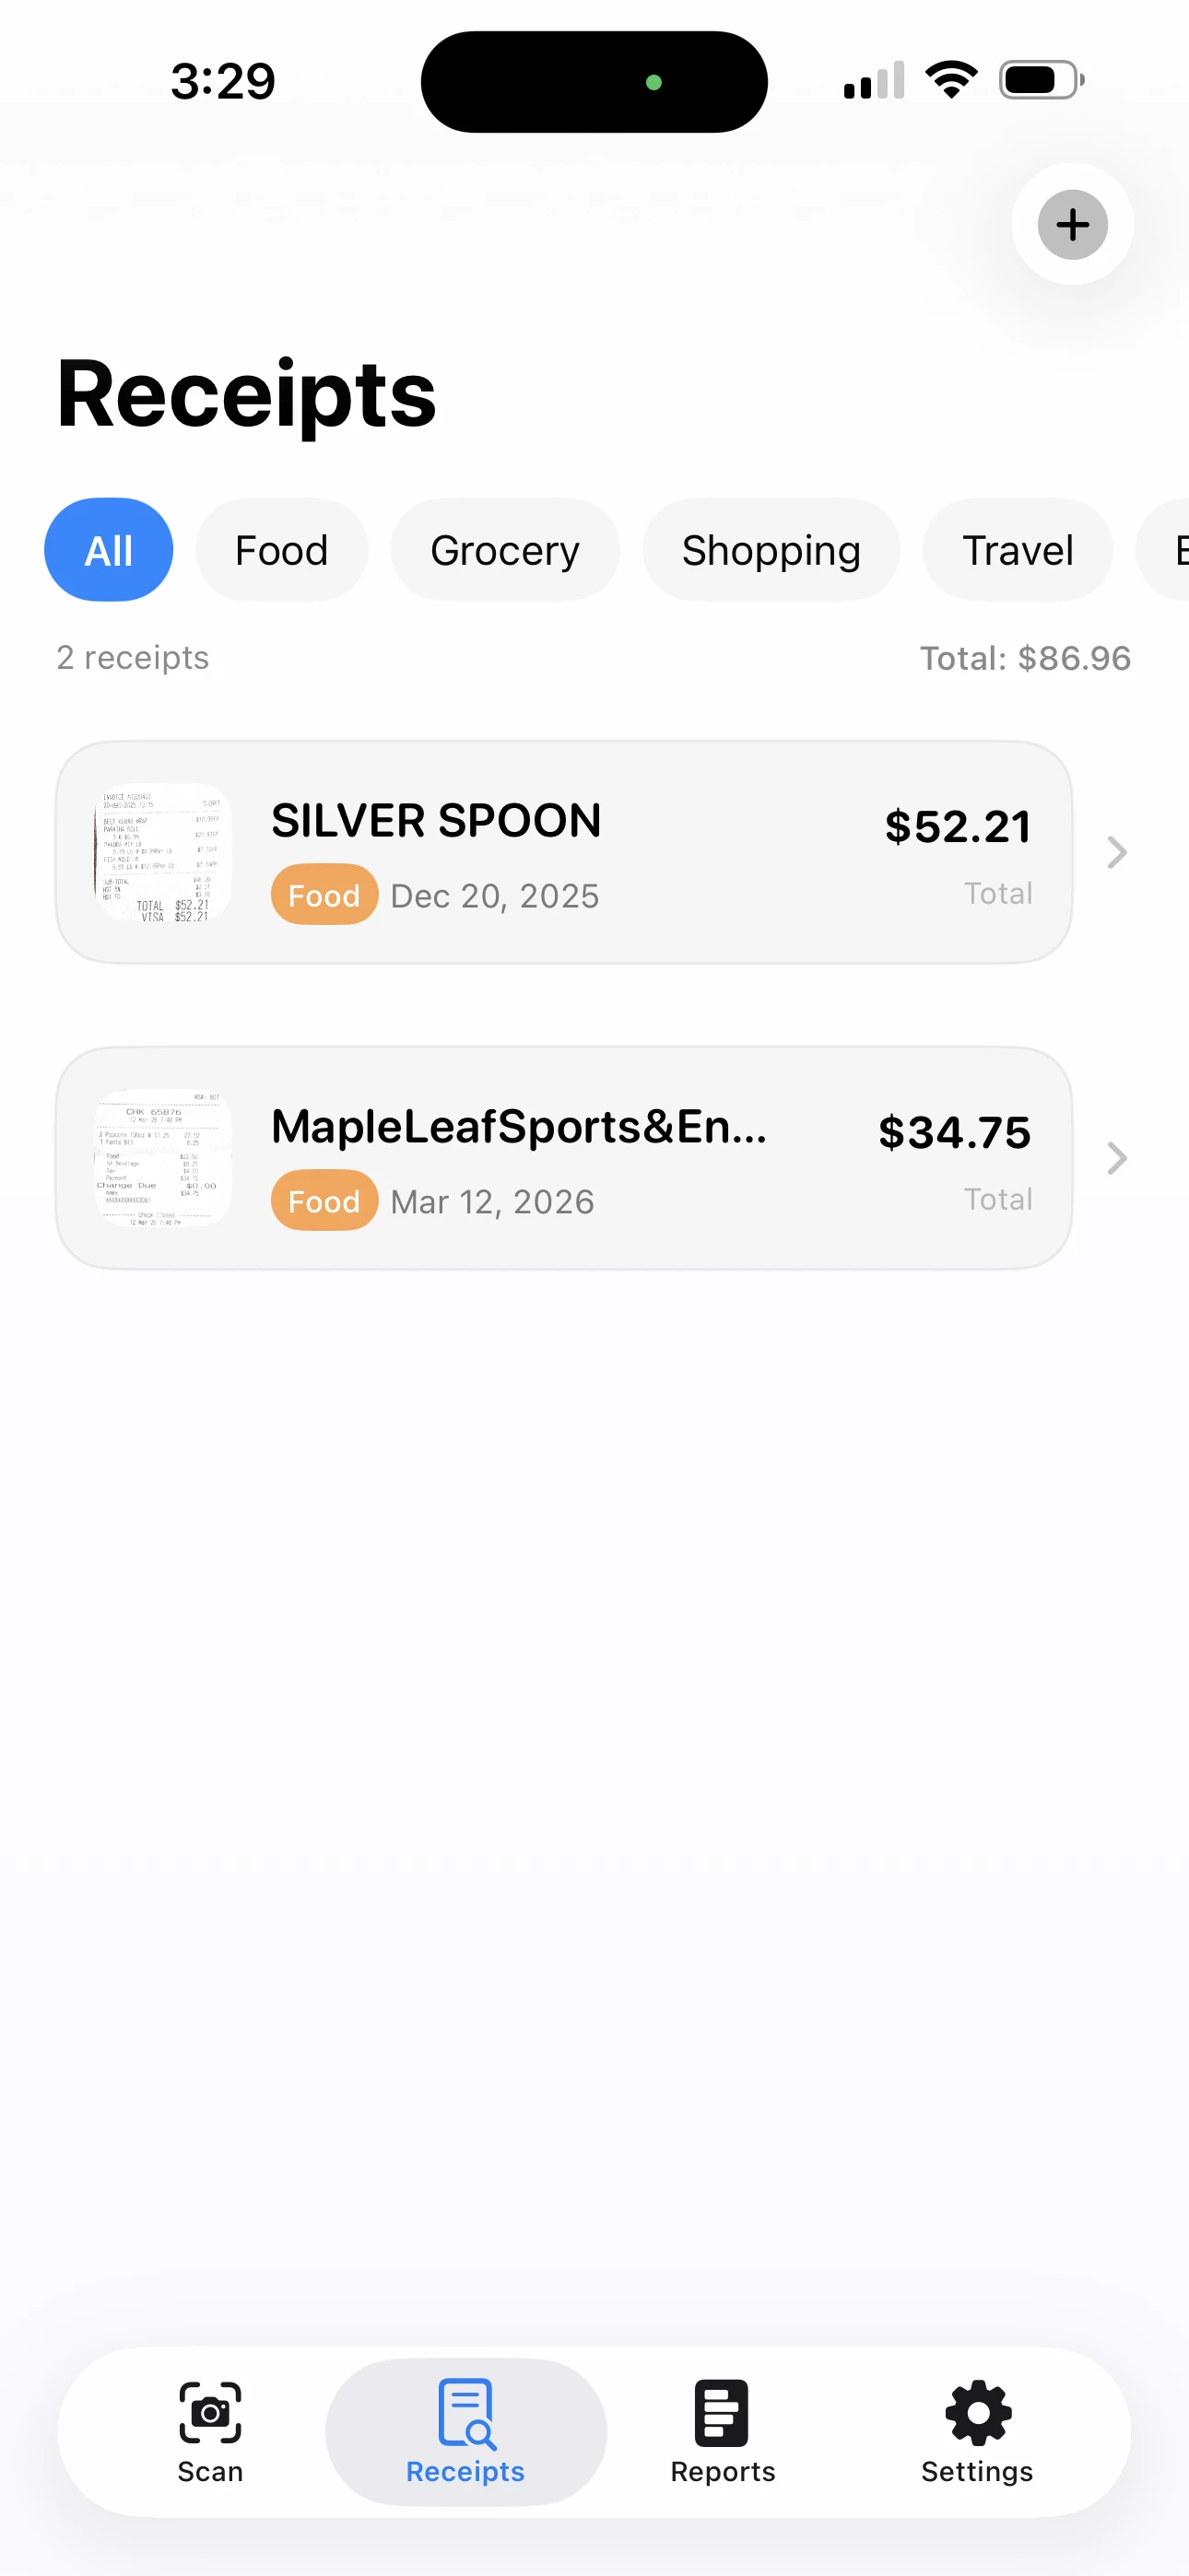Image resolution: width=1189 pixels, height=2576 pixels.
Task: Expand SILVER SPOON receipt via chevron
Action: (1117, 852)
